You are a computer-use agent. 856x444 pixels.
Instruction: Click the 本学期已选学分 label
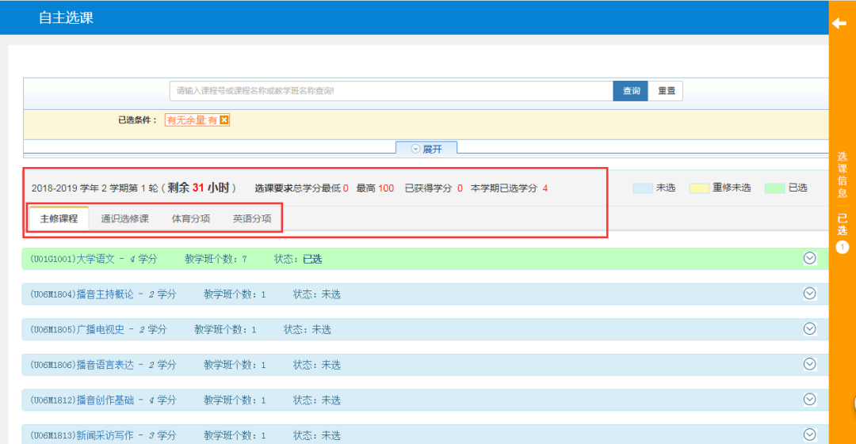click(x=504, y=188)
